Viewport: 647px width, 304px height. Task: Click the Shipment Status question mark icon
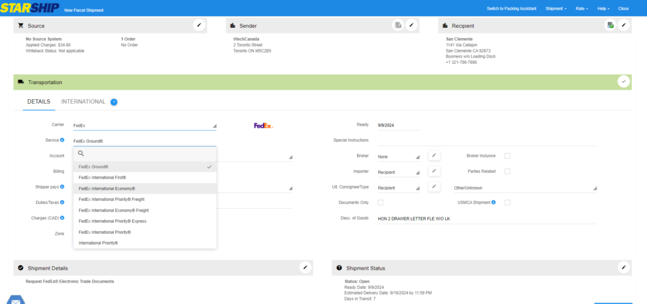339,268
